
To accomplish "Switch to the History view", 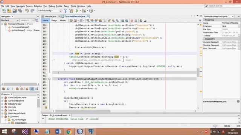I will 63,20.
